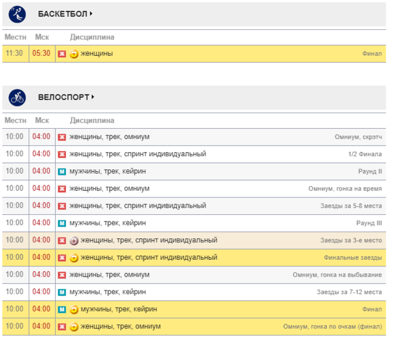Click the women's gender icon in the omnium скрэтч row
The height and width of the screenshot is (343, 394).
62,137
